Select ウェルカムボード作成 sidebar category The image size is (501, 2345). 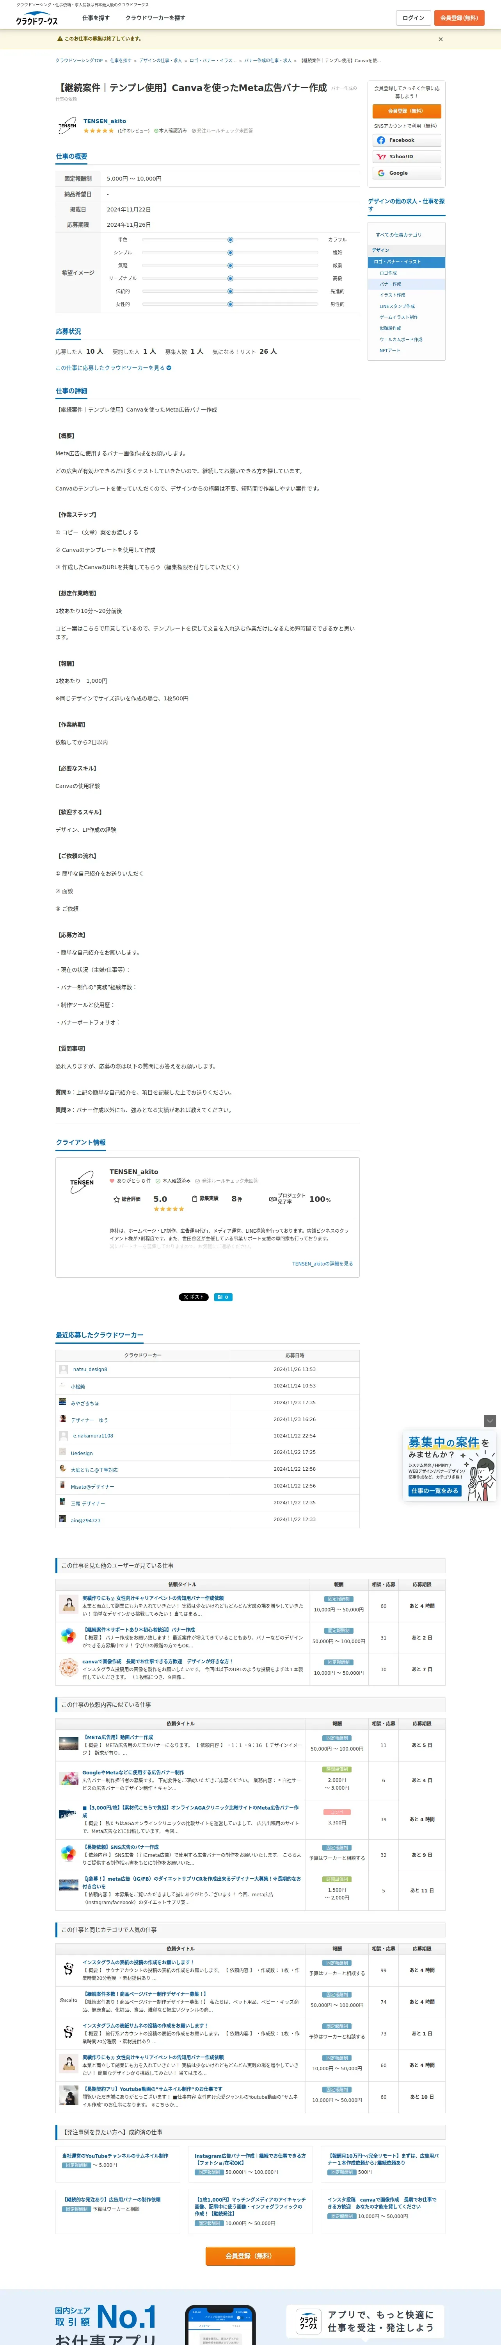tap(401, 340)
